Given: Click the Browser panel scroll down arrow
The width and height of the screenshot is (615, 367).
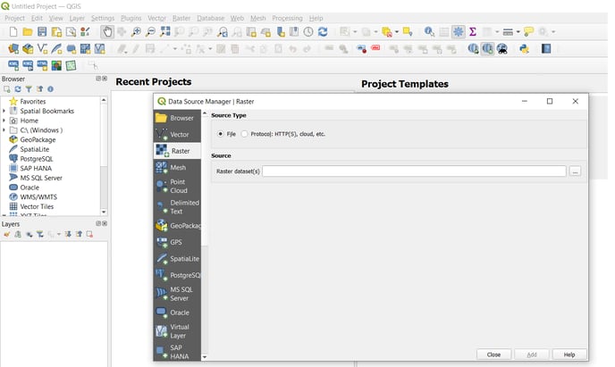Looking at the screenshot, I should point(104,212).
